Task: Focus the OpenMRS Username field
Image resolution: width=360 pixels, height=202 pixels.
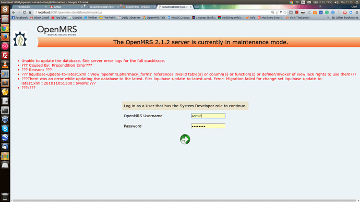Action: tap(208, 116)
